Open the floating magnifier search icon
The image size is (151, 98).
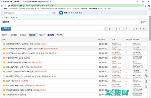click(x=146, y=70)
